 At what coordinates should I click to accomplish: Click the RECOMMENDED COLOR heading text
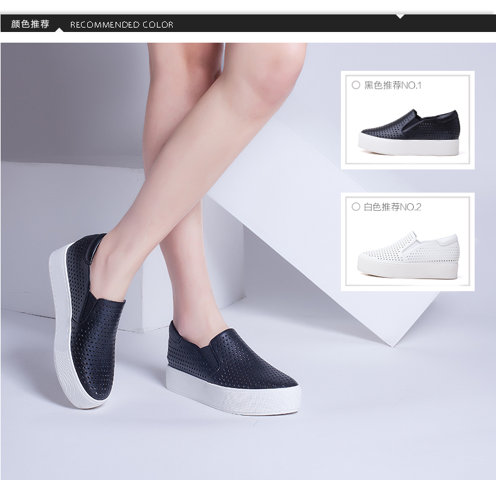(122, 25)
